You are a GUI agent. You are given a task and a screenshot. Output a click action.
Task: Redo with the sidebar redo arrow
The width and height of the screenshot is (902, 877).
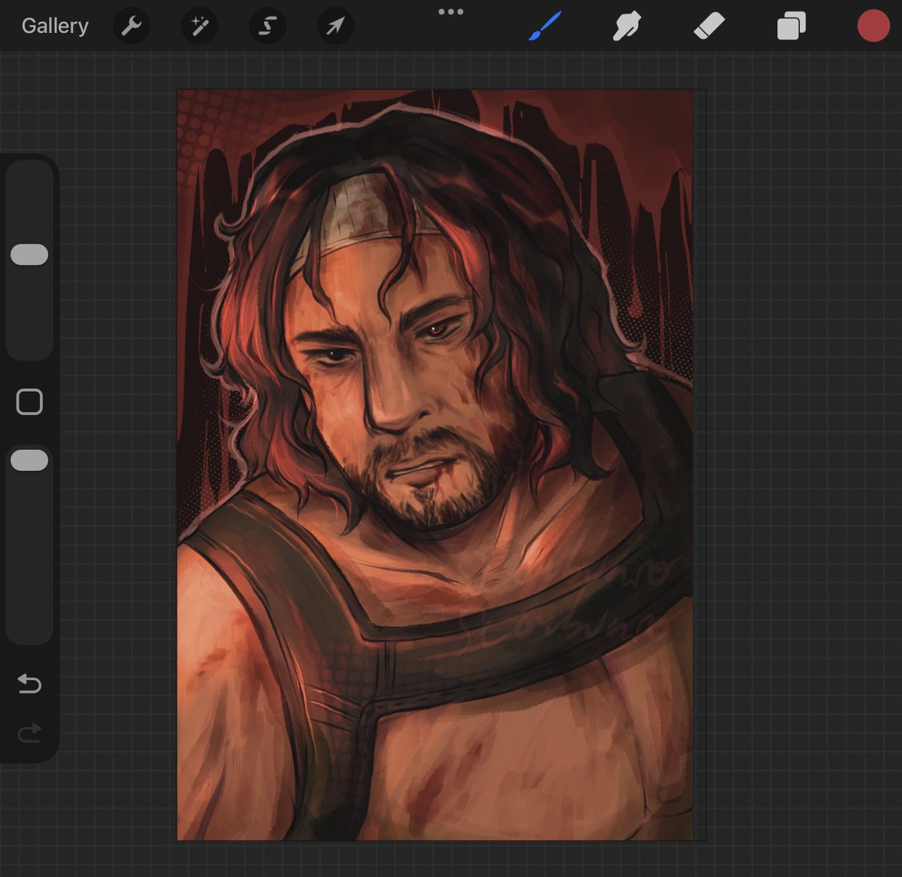click(29, 733)
